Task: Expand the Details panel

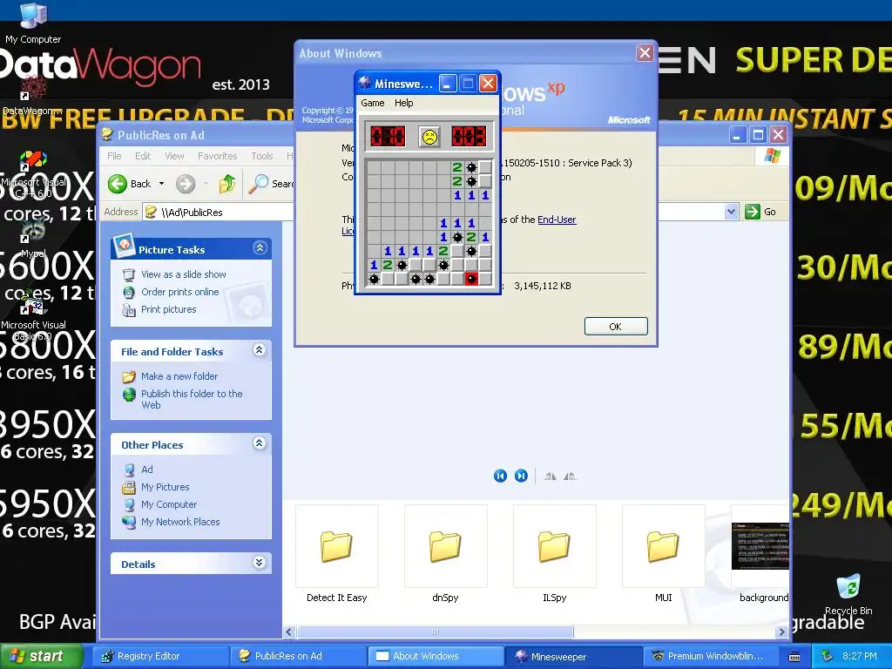Action: pos(260,563)
